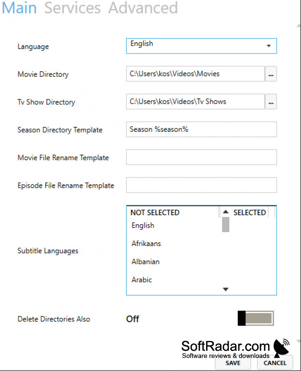This screenshot has height=371, width=301.
Task: Open the Tv Show Directory browse button
Action: (x=271, y=102)
